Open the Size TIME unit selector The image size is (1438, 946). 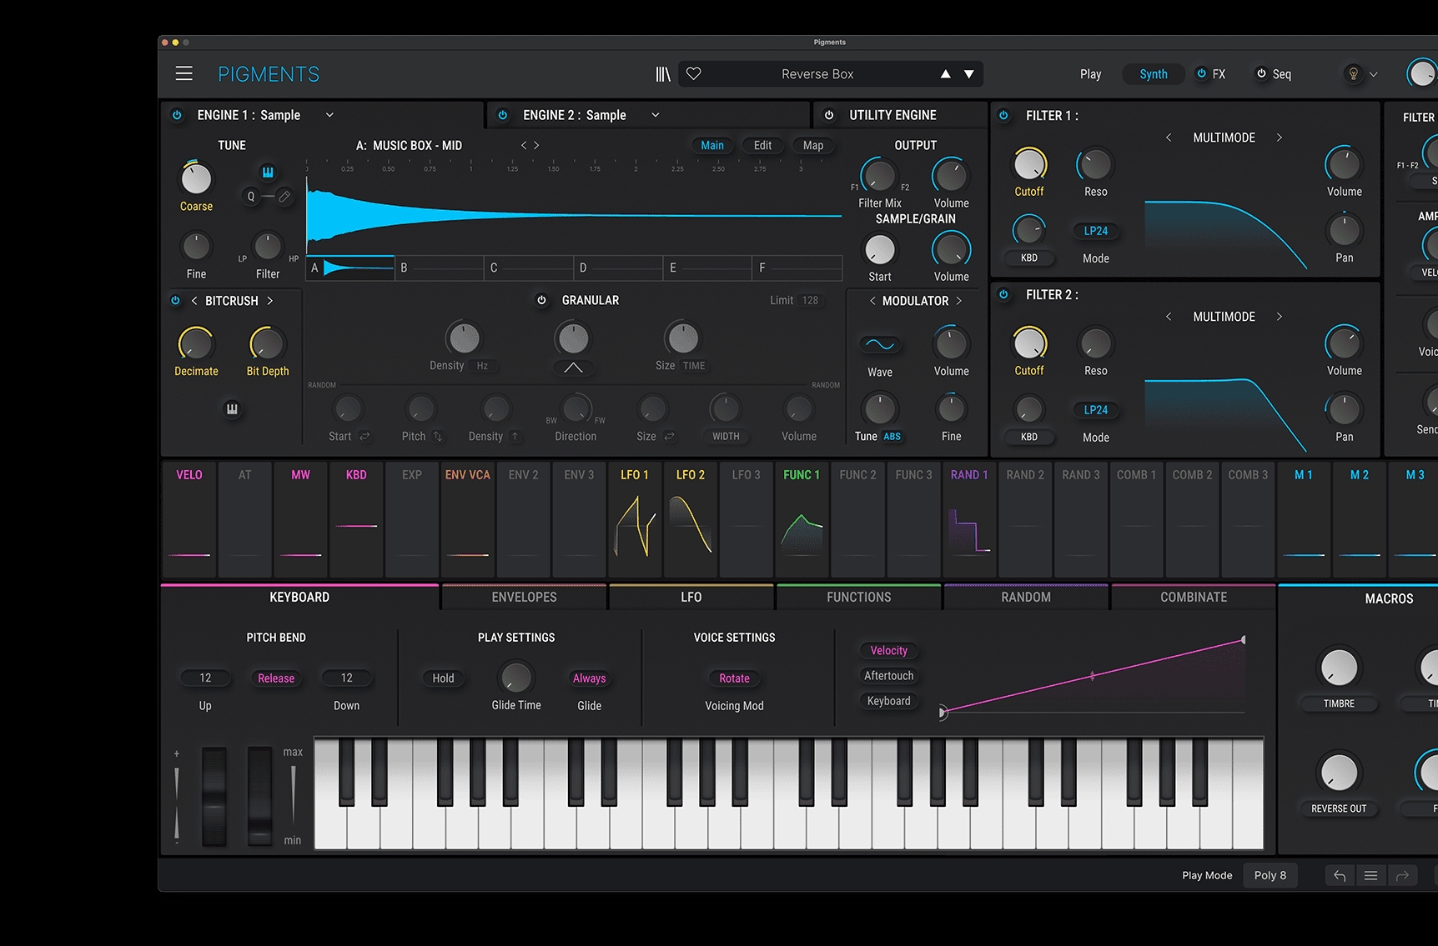coord(694,366)
